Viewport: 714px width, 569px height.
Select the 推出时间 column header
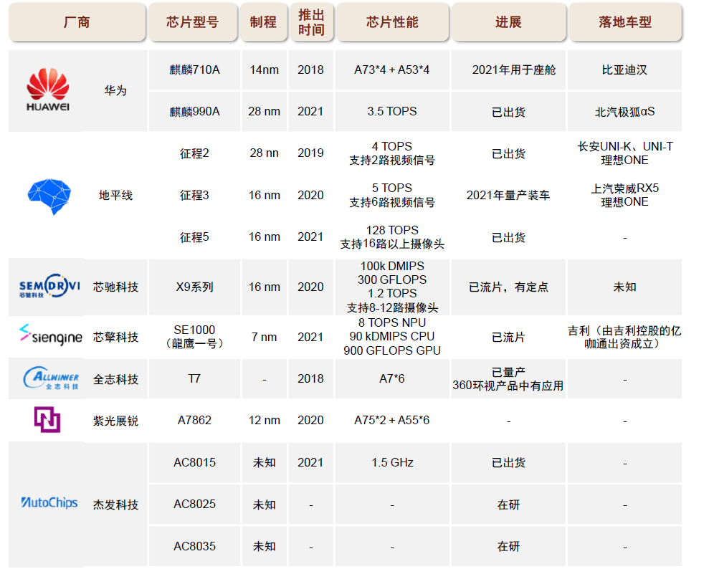(312, 21)
